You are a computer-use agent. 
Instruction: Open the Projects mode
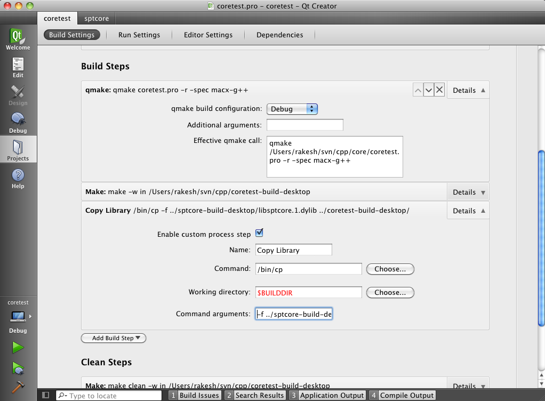point(18,150)
